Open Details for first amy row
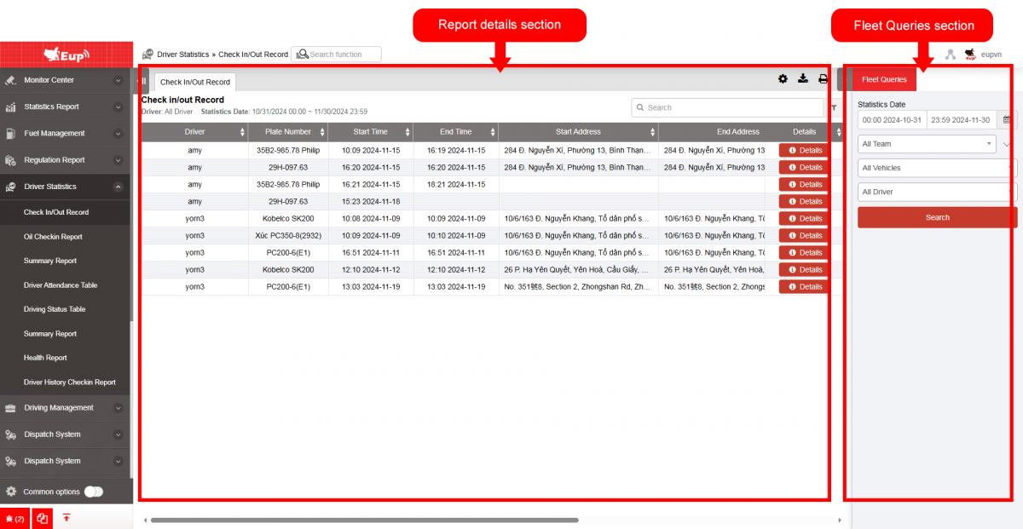This screenshot has width=1023, height=529. tap(804, 150)
